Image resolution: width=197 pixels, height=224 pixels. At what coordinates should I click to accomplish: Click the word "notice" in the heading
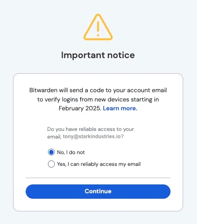pos(121,55)
